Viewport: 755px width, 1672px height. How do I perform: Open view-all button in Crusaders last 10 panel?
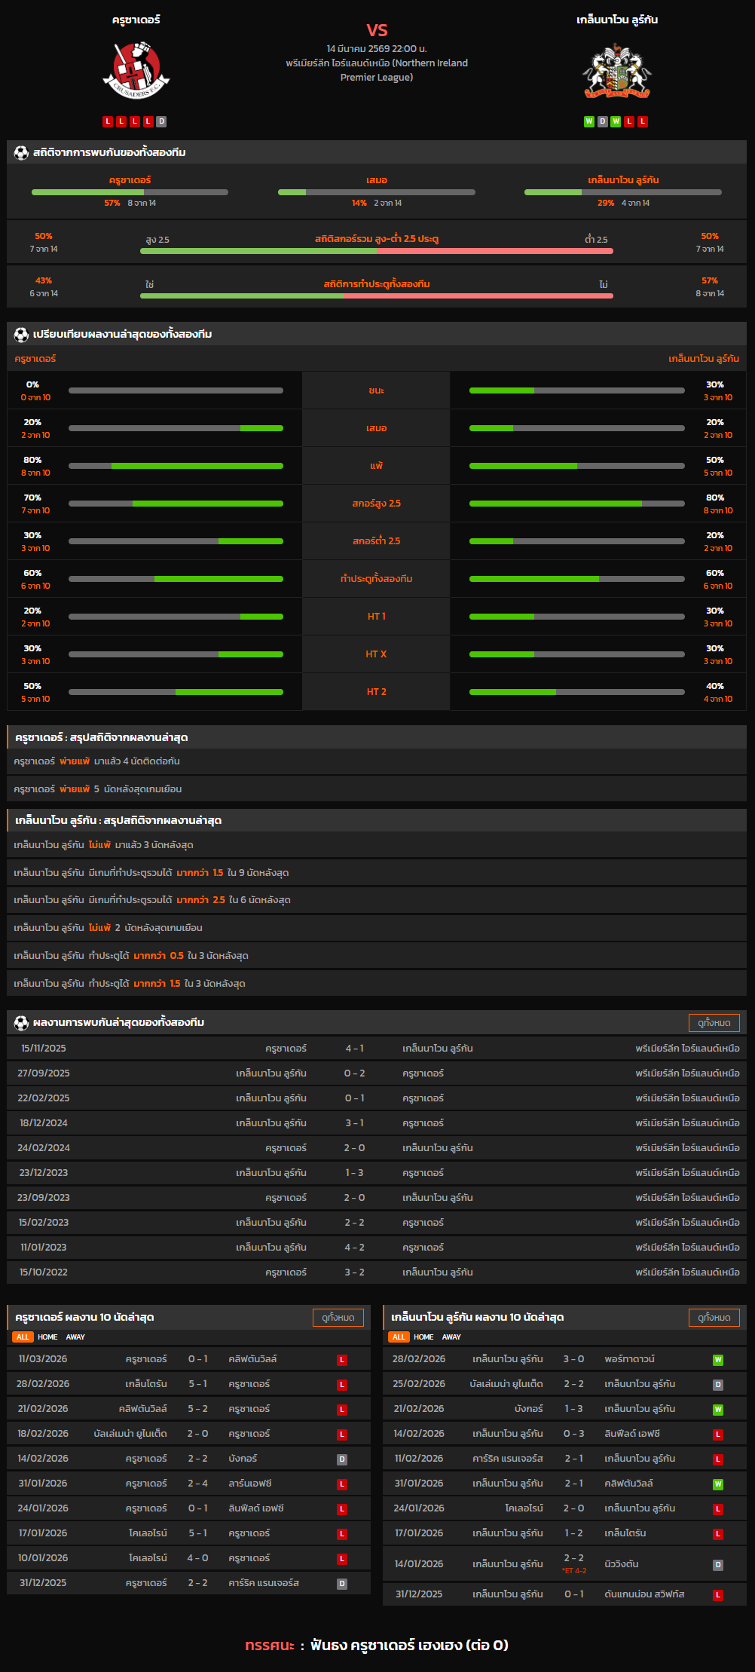click(338, 1318)
